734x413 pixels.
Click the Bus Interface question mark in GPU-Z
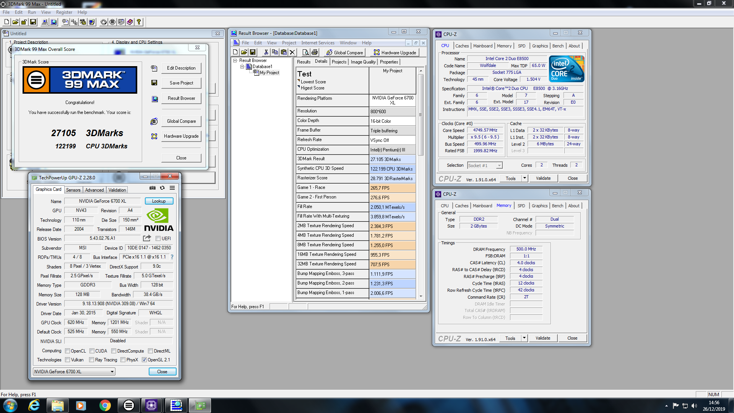pos(172,257)
